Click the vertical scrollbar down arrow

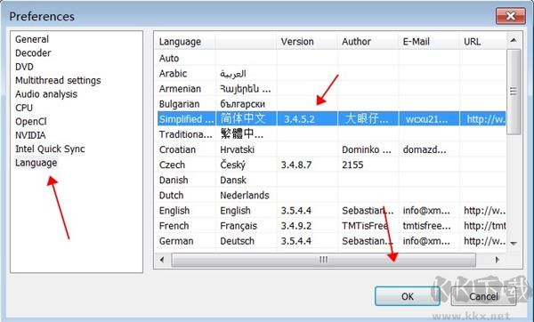pyautogui.click(x=514, y=243)
